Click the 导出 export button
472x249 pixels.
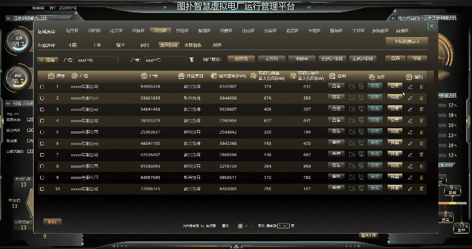tap(417, 58)
